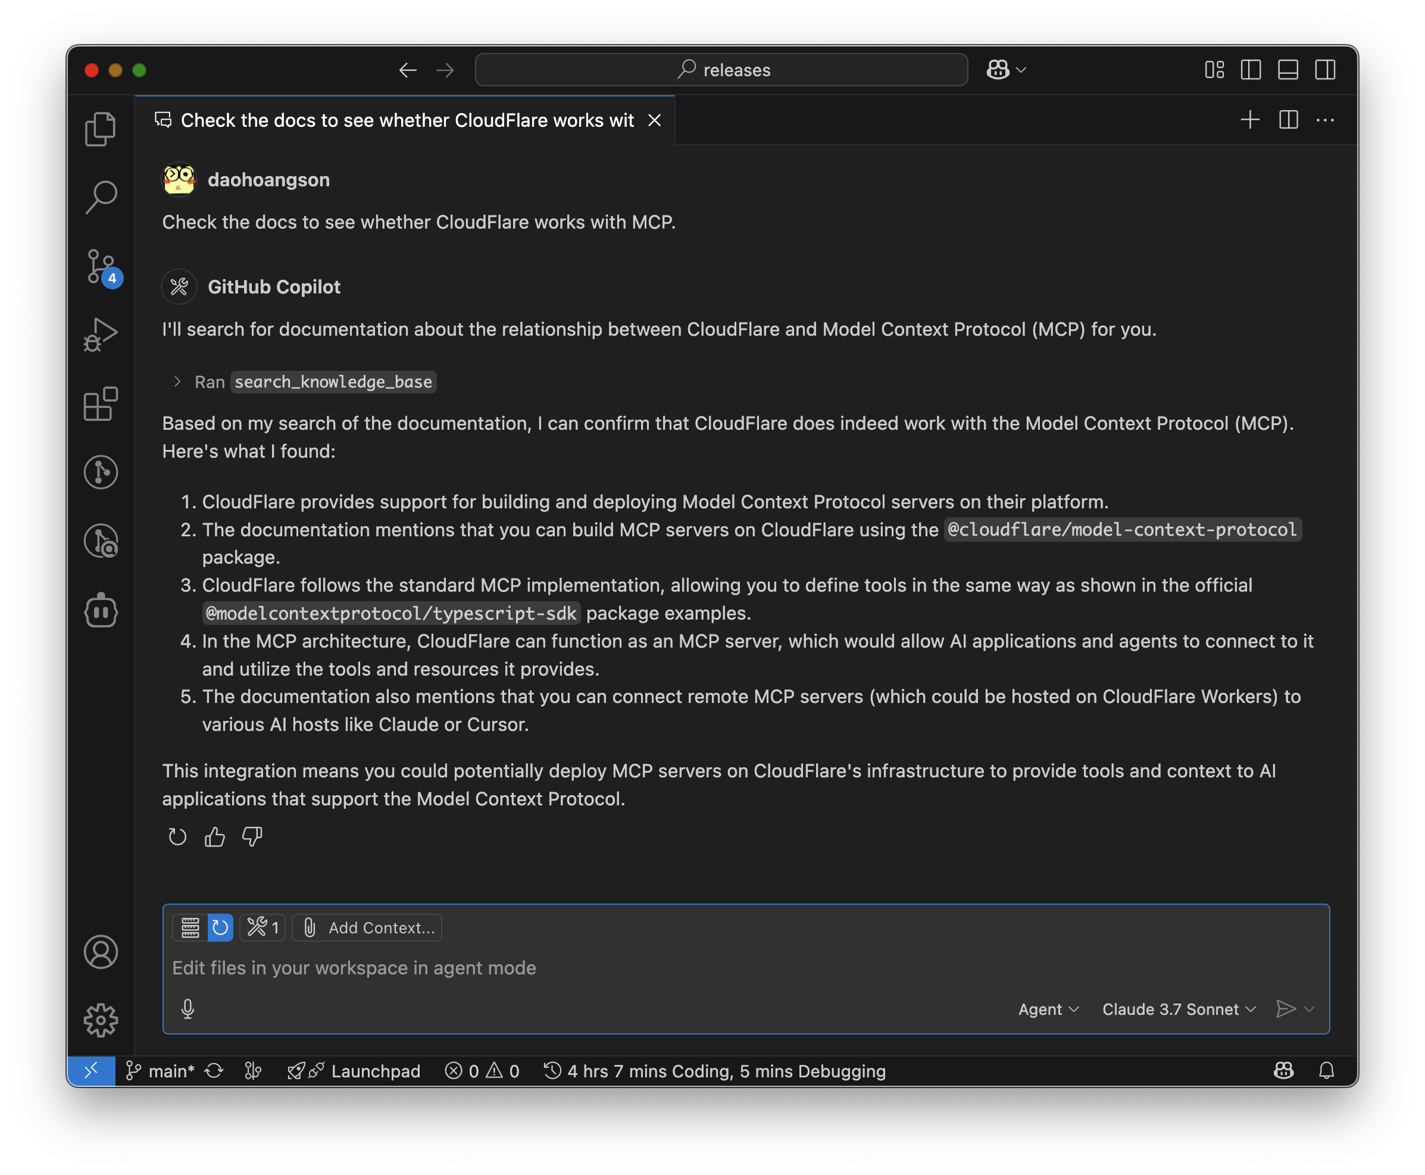Open the Source Control view with badge
Screen dimensions: 1425x1175
102,267
